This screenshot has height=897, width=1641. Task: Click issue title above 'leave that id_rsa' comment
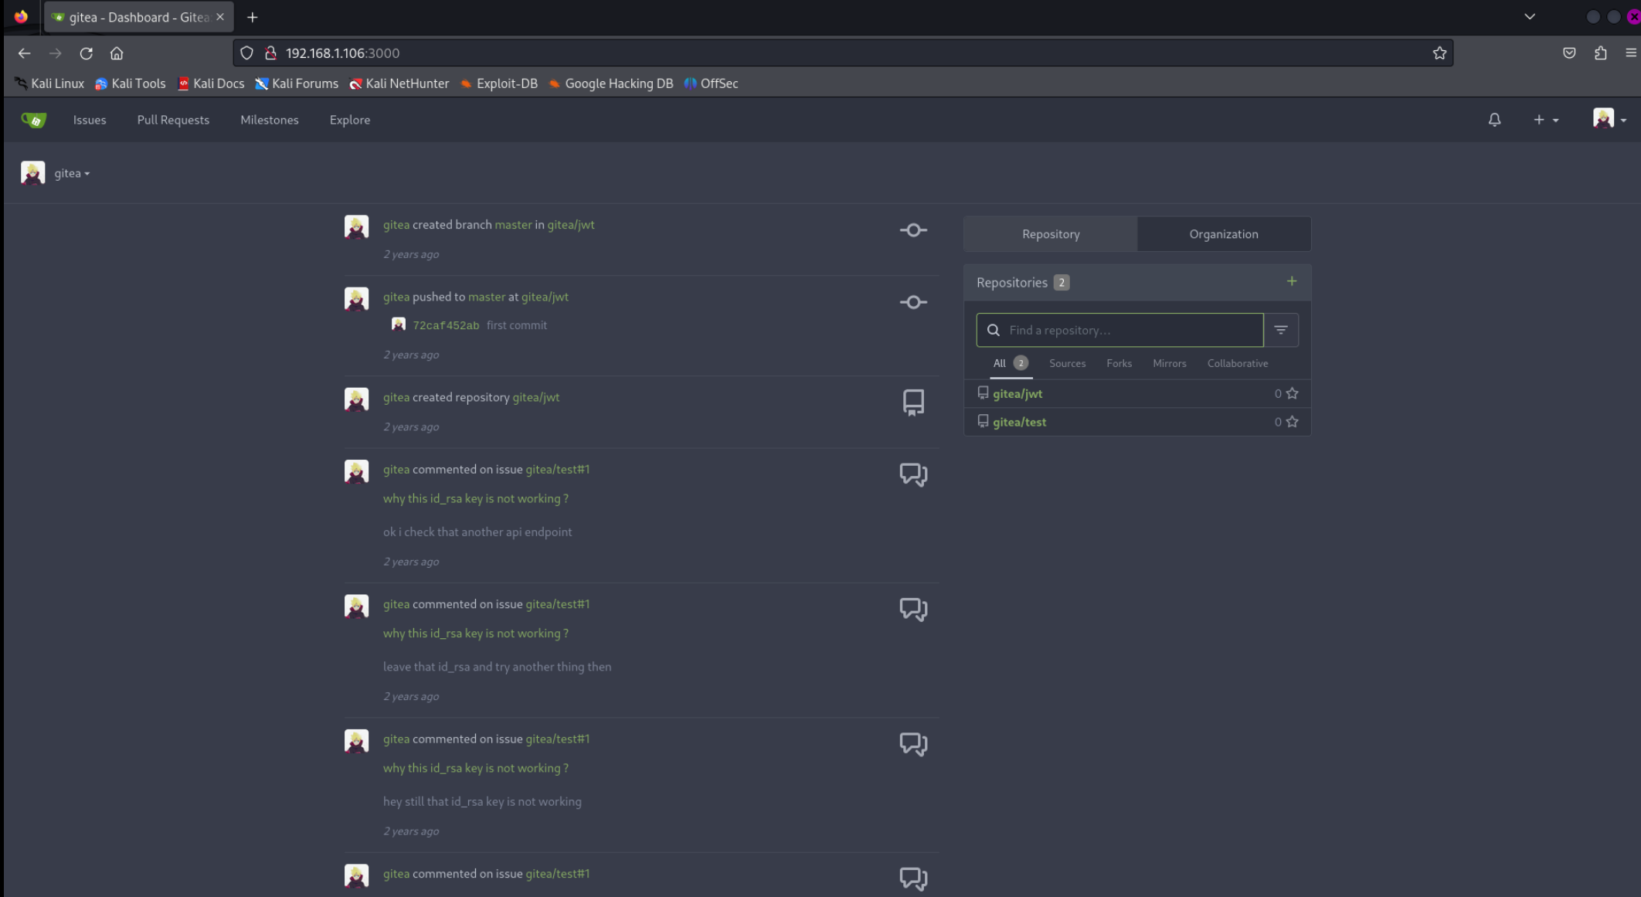coord(475,634)
